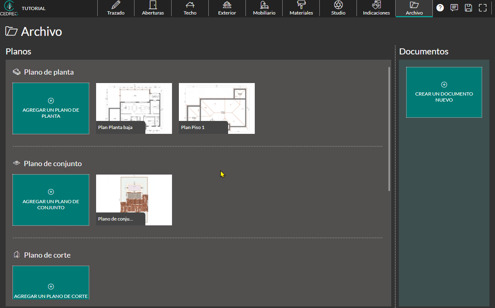Screen dimensions: 495x308
Task: Click the help question mark icon
Action: click(440, 8)
